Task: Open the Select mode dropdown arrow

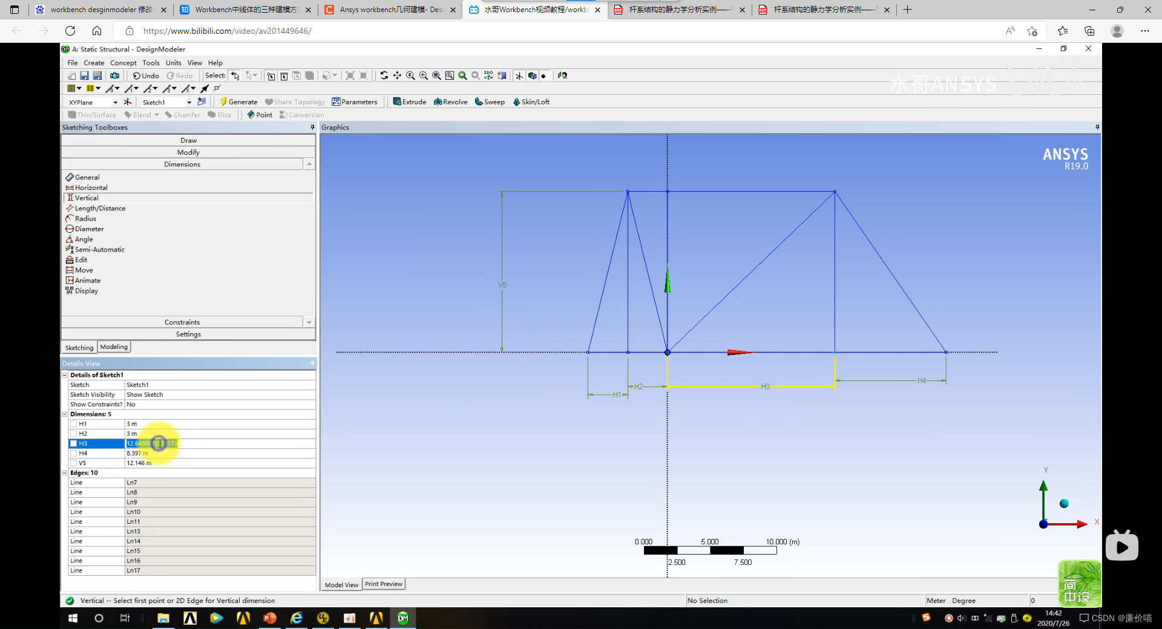Action: point(255,76)
